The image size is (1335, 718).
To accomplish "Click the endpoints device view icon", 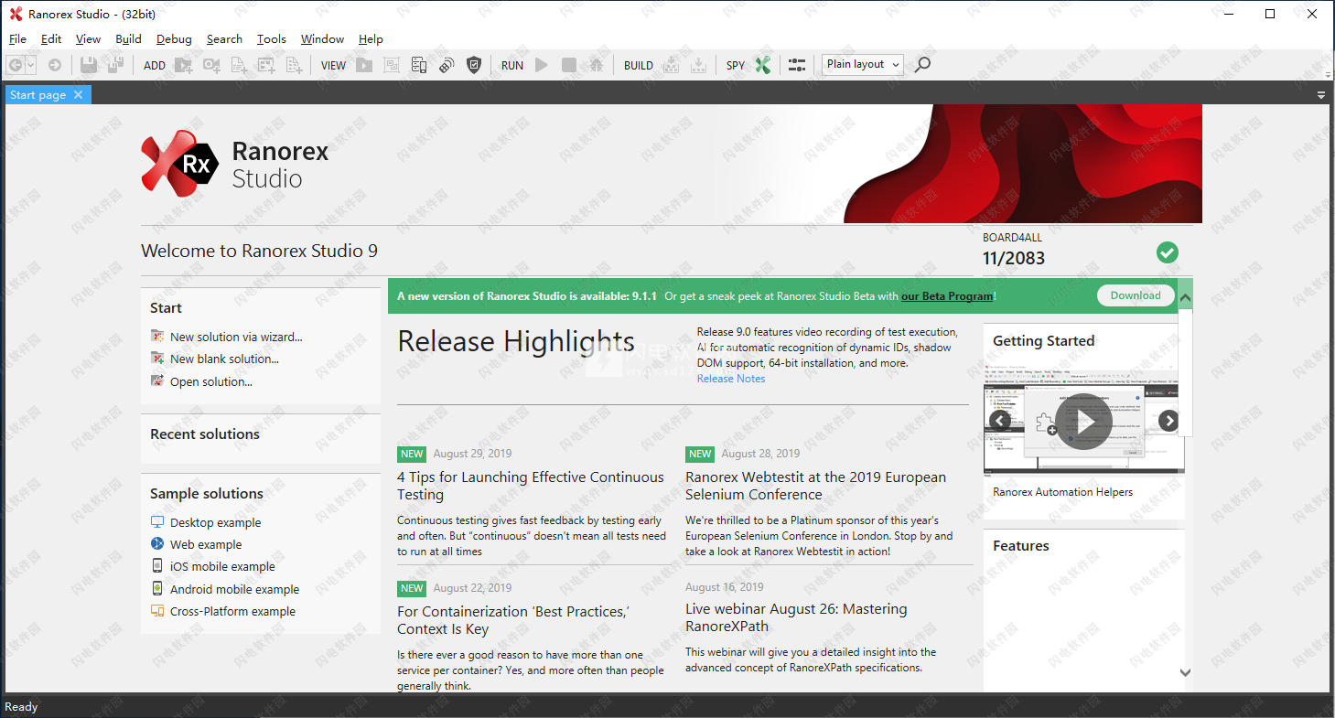I will [419, 65].
